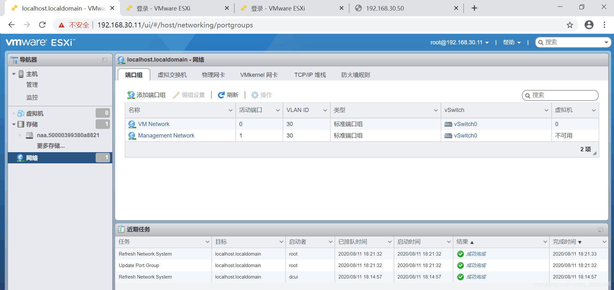Image resolution: width=614 pixels, height=290 pixels.
Task: Open the Task column dropdown in recent tasks
Action: [207, 242]
